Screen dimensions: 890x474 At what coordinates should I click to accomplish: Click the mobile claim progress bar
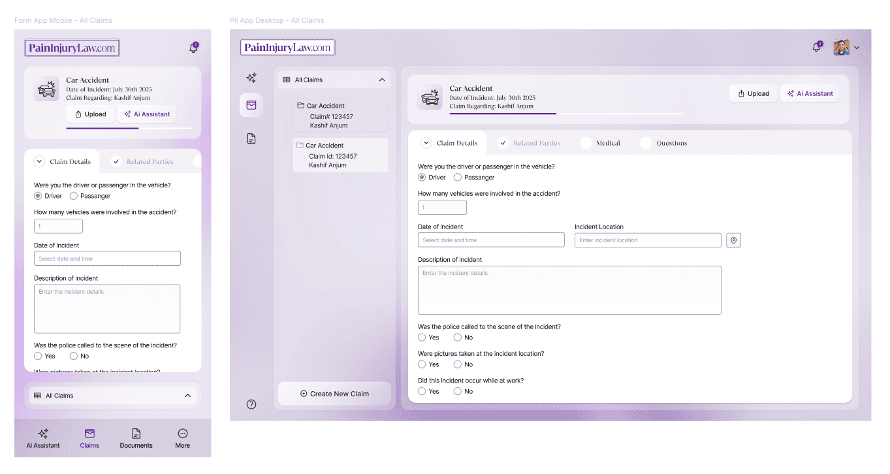[x=129, y=128]
